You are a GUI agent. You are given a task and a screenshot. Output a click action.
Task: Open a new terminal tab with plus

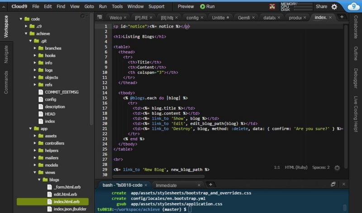click(x=210, y=184)
